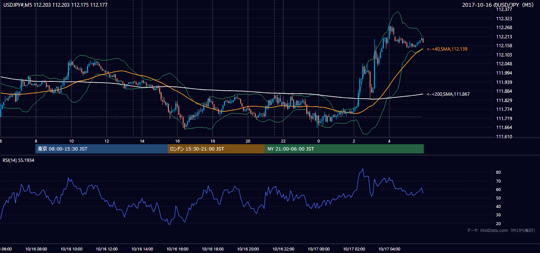Click hour tick 8 below price chart
Screen dimensions: 540x253
36,141
